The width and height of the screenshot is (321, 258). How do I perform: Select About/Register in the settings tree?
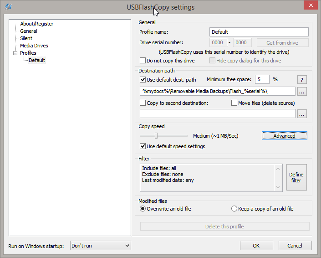pos(36,24)
